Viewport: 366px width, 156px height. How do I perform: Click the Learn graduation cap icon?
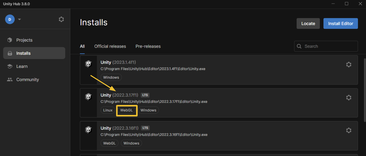point(10,66)
